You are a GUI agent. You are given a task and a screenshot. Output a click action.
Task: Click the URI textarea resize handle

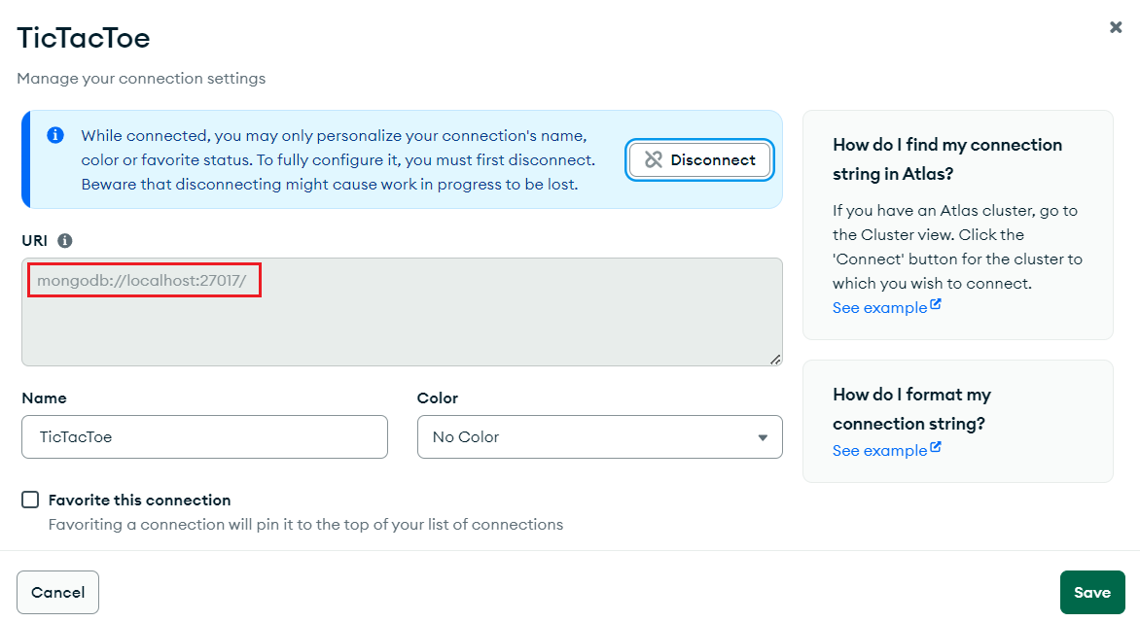tap(775, 359)
